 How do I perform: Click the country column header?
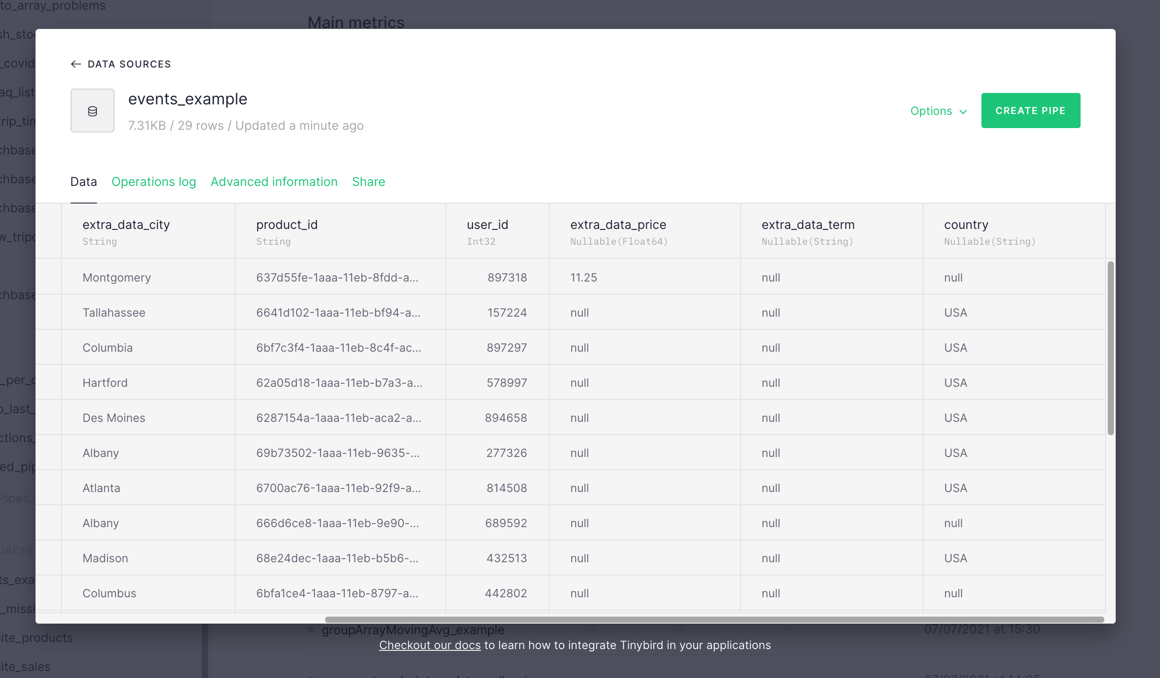click(1014, 231)
